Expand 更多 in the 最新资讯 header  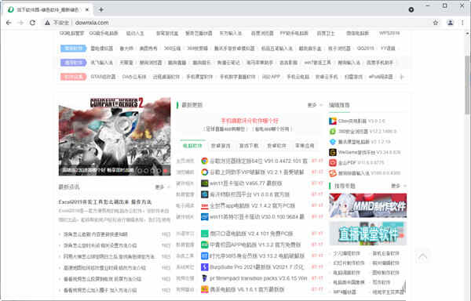click(x=162, y=187)
